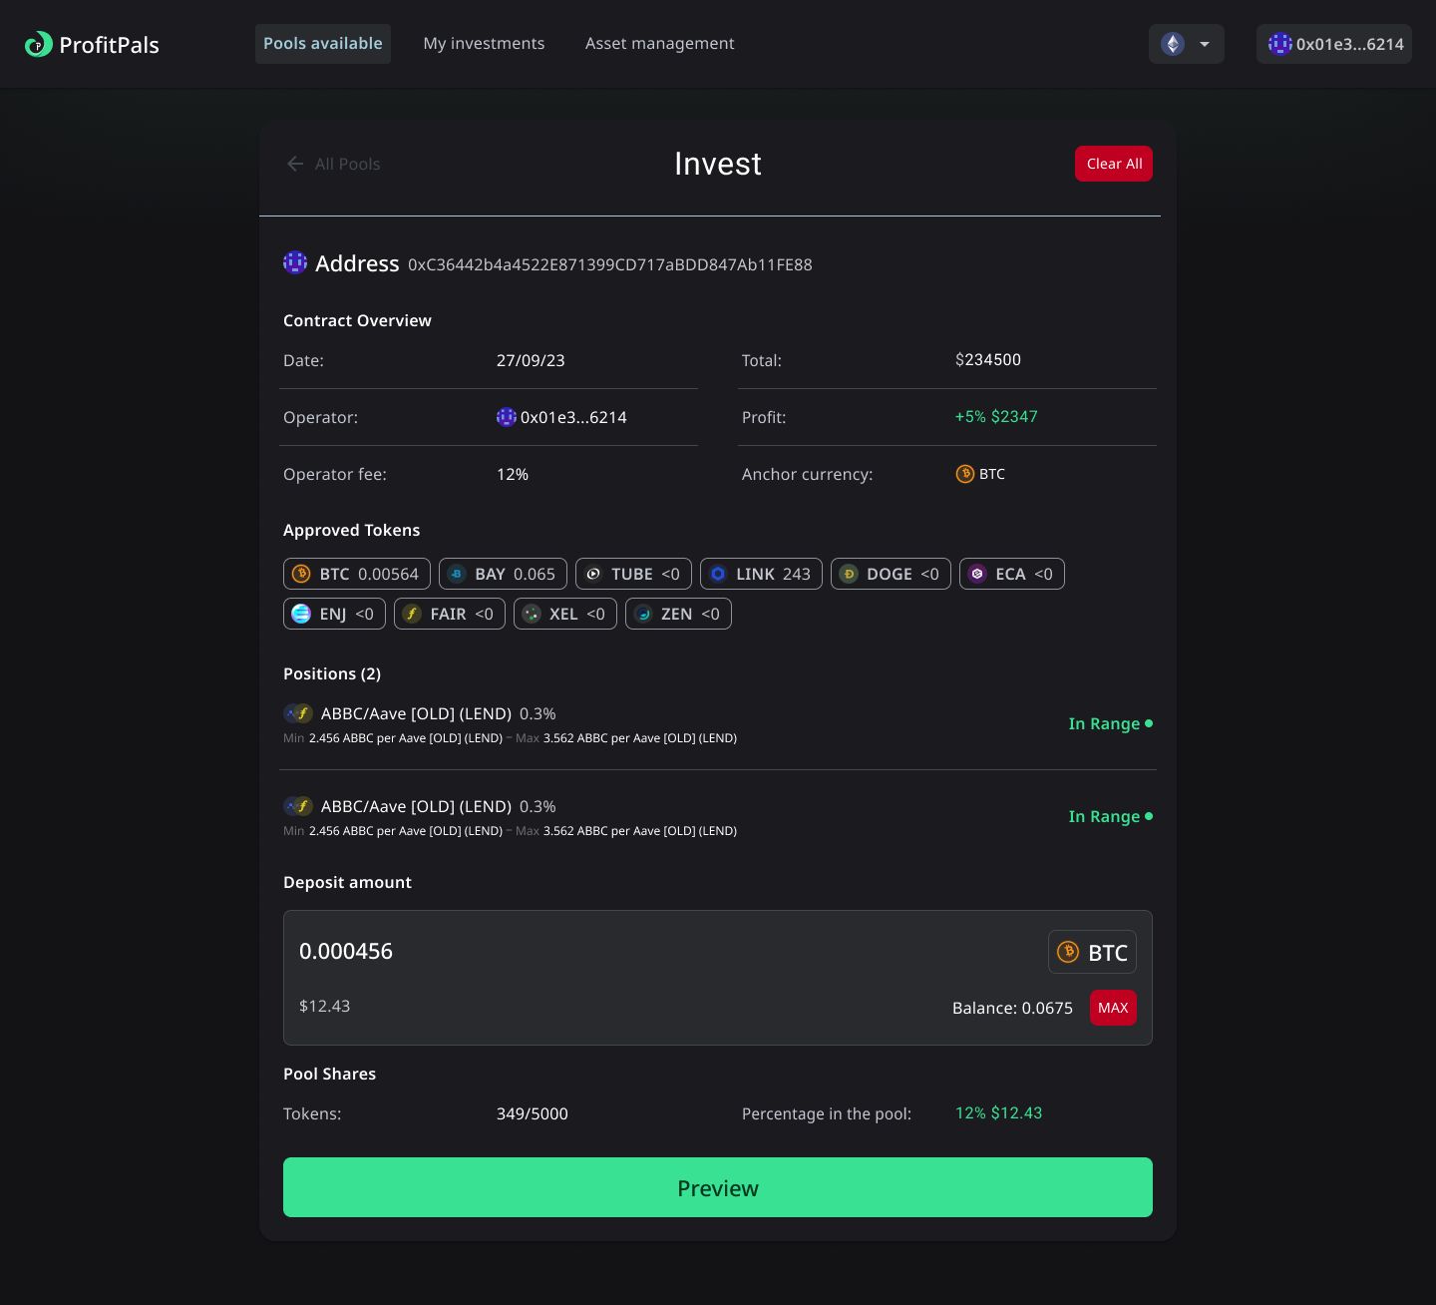Go to Asset management tab

pos(660,44)
